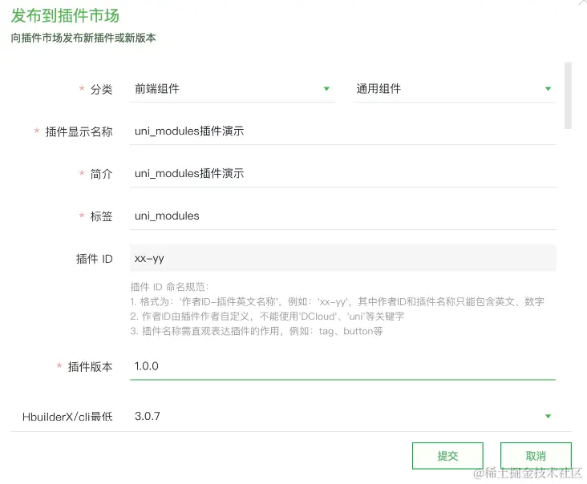Click the vertical scrollbar thumb
Viewport: 587px width, 484px height.
click(x=568, y=95)
